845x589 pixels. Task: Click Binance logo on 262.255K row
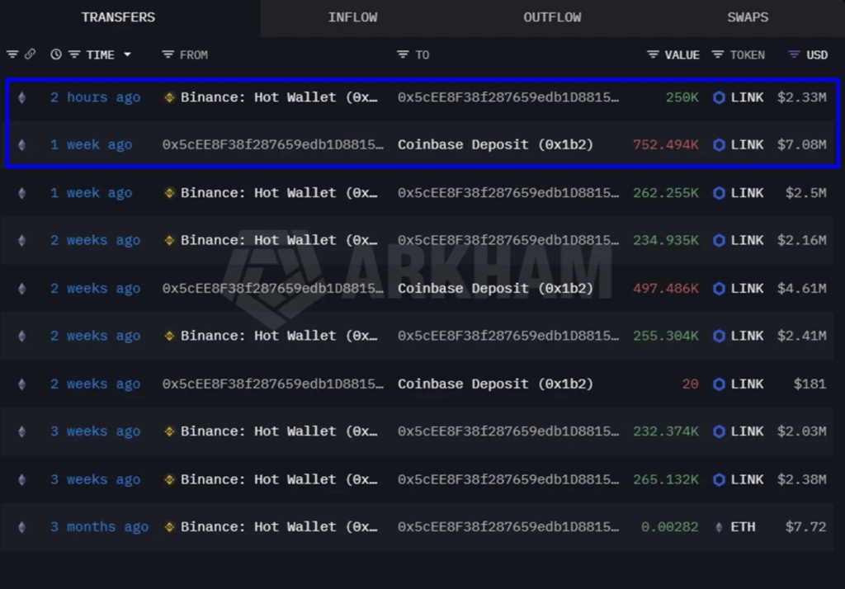tap(169, 193)
